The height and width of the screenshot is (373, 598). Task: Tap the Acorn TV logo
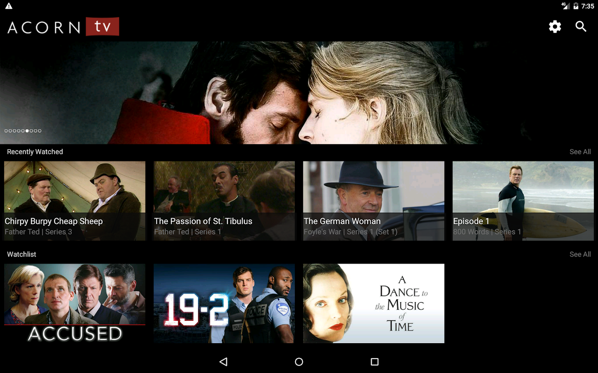click(63, 27)
